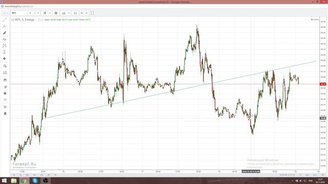328x184 pixels.
Task: Toggle magnet mode in left toolbar
Action: [5, 80]
